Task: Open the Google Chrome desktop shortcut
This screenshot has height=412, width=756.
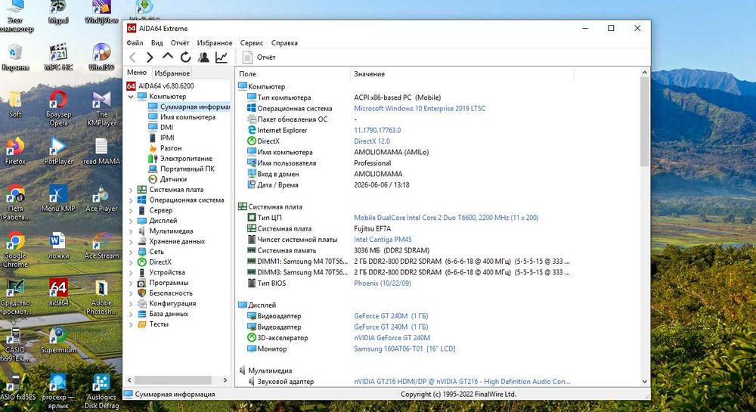Action: tap(15, 250)
